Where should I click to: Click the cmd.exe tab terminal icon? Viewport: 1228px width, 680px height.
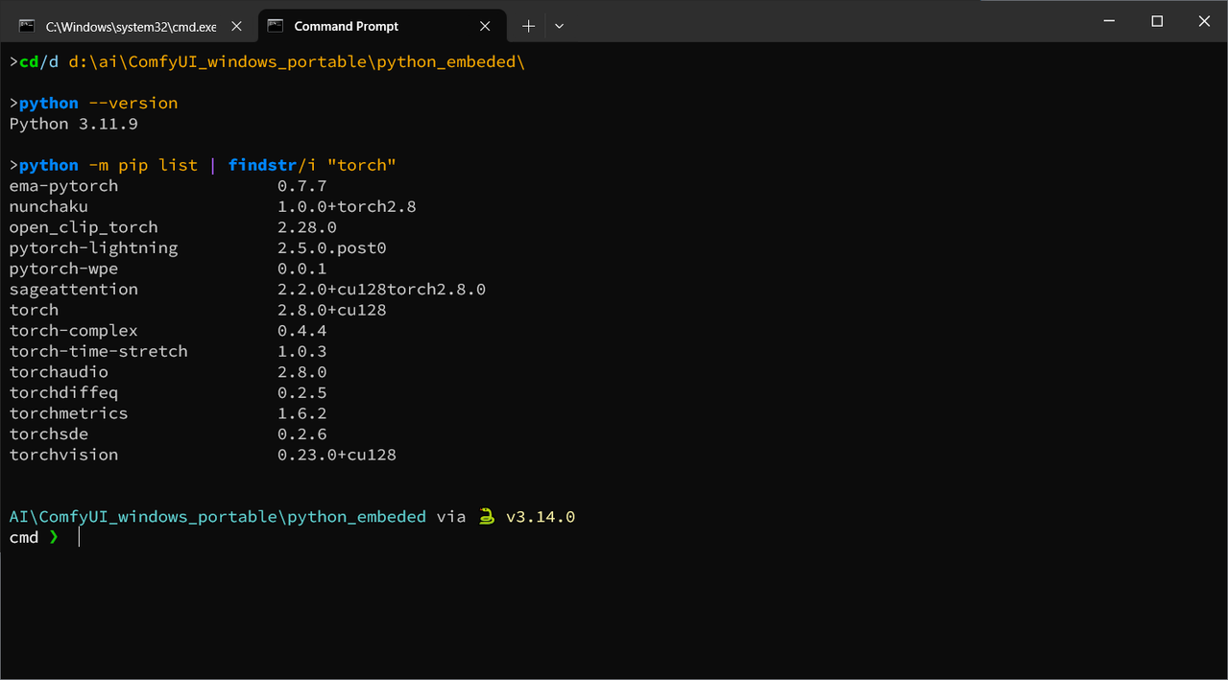pos(27,26)
